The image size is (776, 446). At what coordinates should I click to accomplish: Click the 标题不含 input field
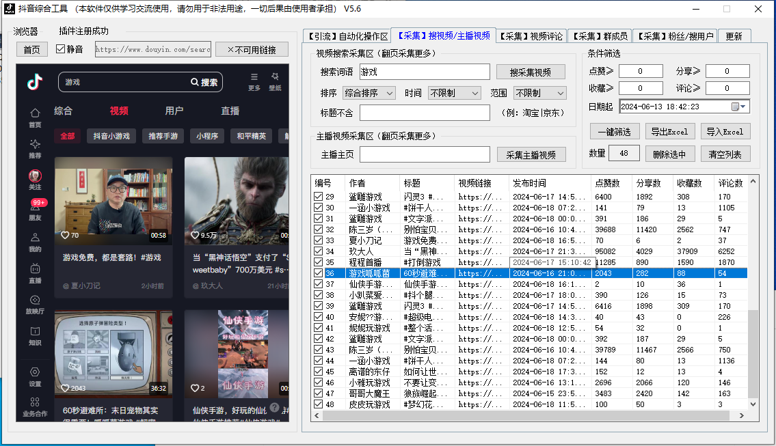pos(425,113)
